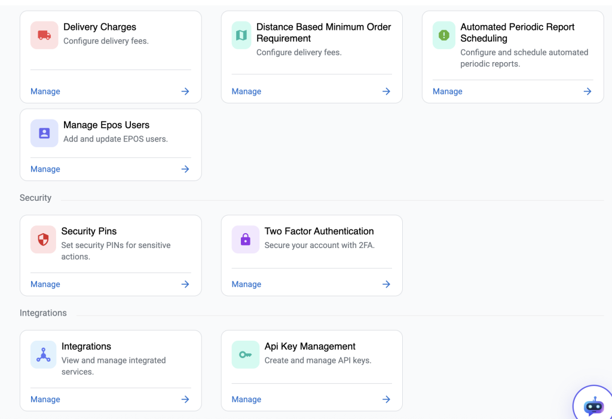612x419 pixels.
Task: Select the Api Key Management card title
Action: tap(310, 346)
